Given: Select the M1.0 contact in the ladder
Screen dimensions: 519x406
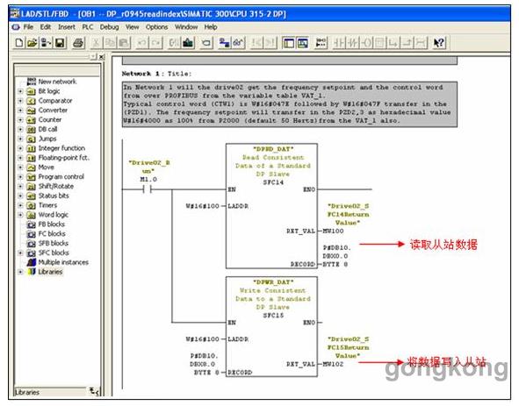Looking at the screenshot, I should pyautogui.click(x=148, y=189).
